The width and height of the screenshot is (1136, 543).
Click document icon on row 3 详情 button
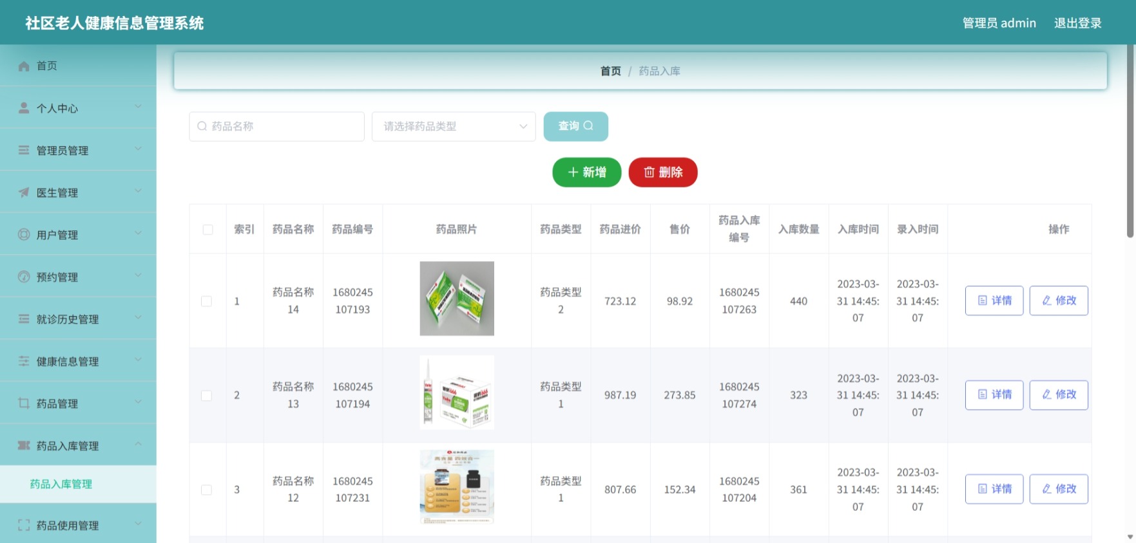pos(983,489)
